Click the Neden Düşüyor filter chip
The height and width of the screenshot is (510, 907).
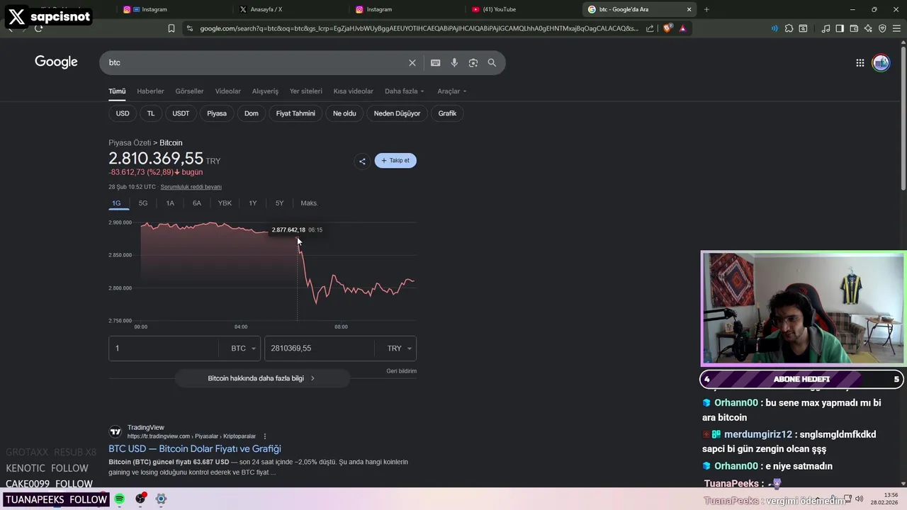397,113
